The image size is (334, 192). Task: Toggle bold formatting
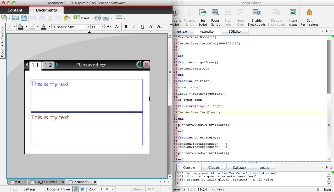coord(126,27)
